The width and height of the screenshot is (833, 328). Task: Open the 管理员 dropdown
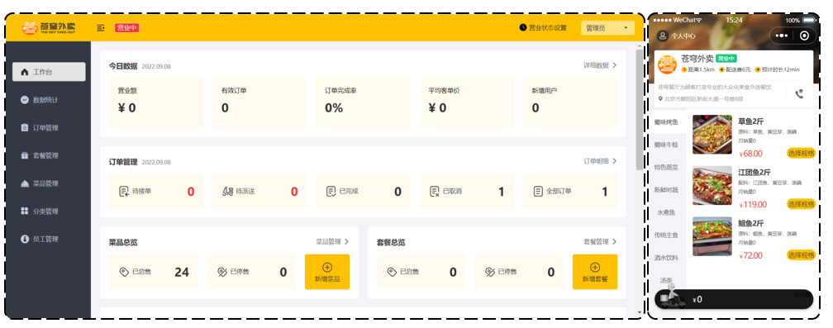(607, 27)
